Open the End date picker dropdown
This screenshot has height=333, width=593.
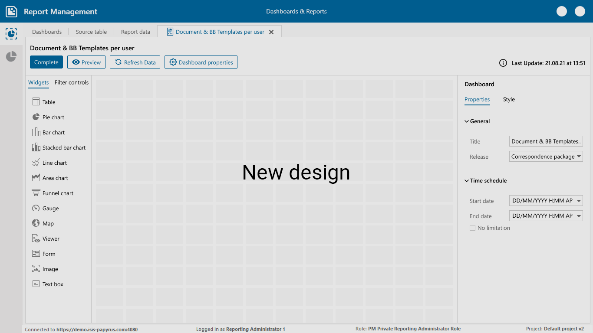point(579,215)
